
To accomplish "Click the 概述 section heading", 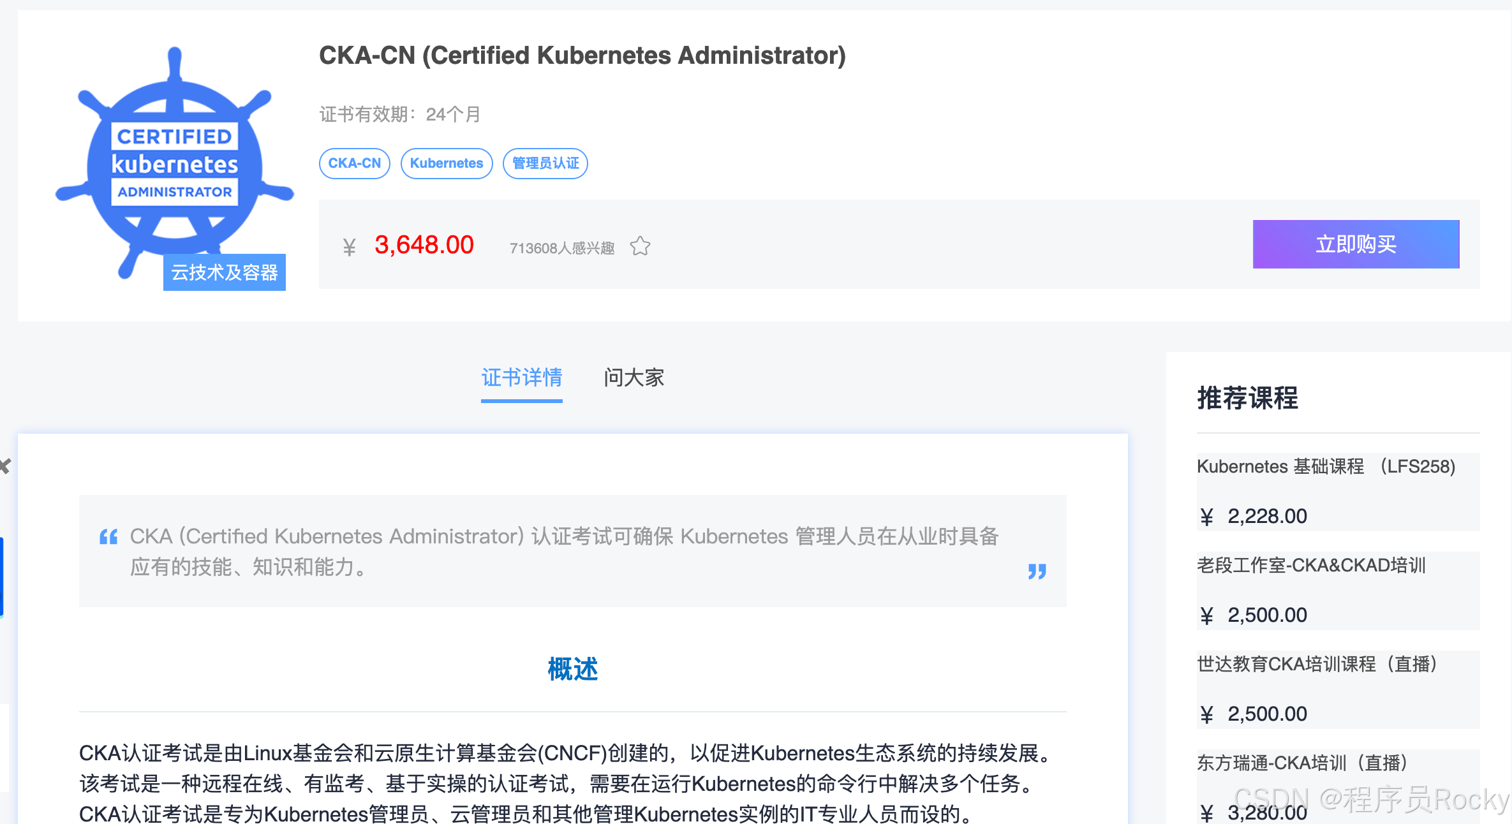I will point(572,669).
